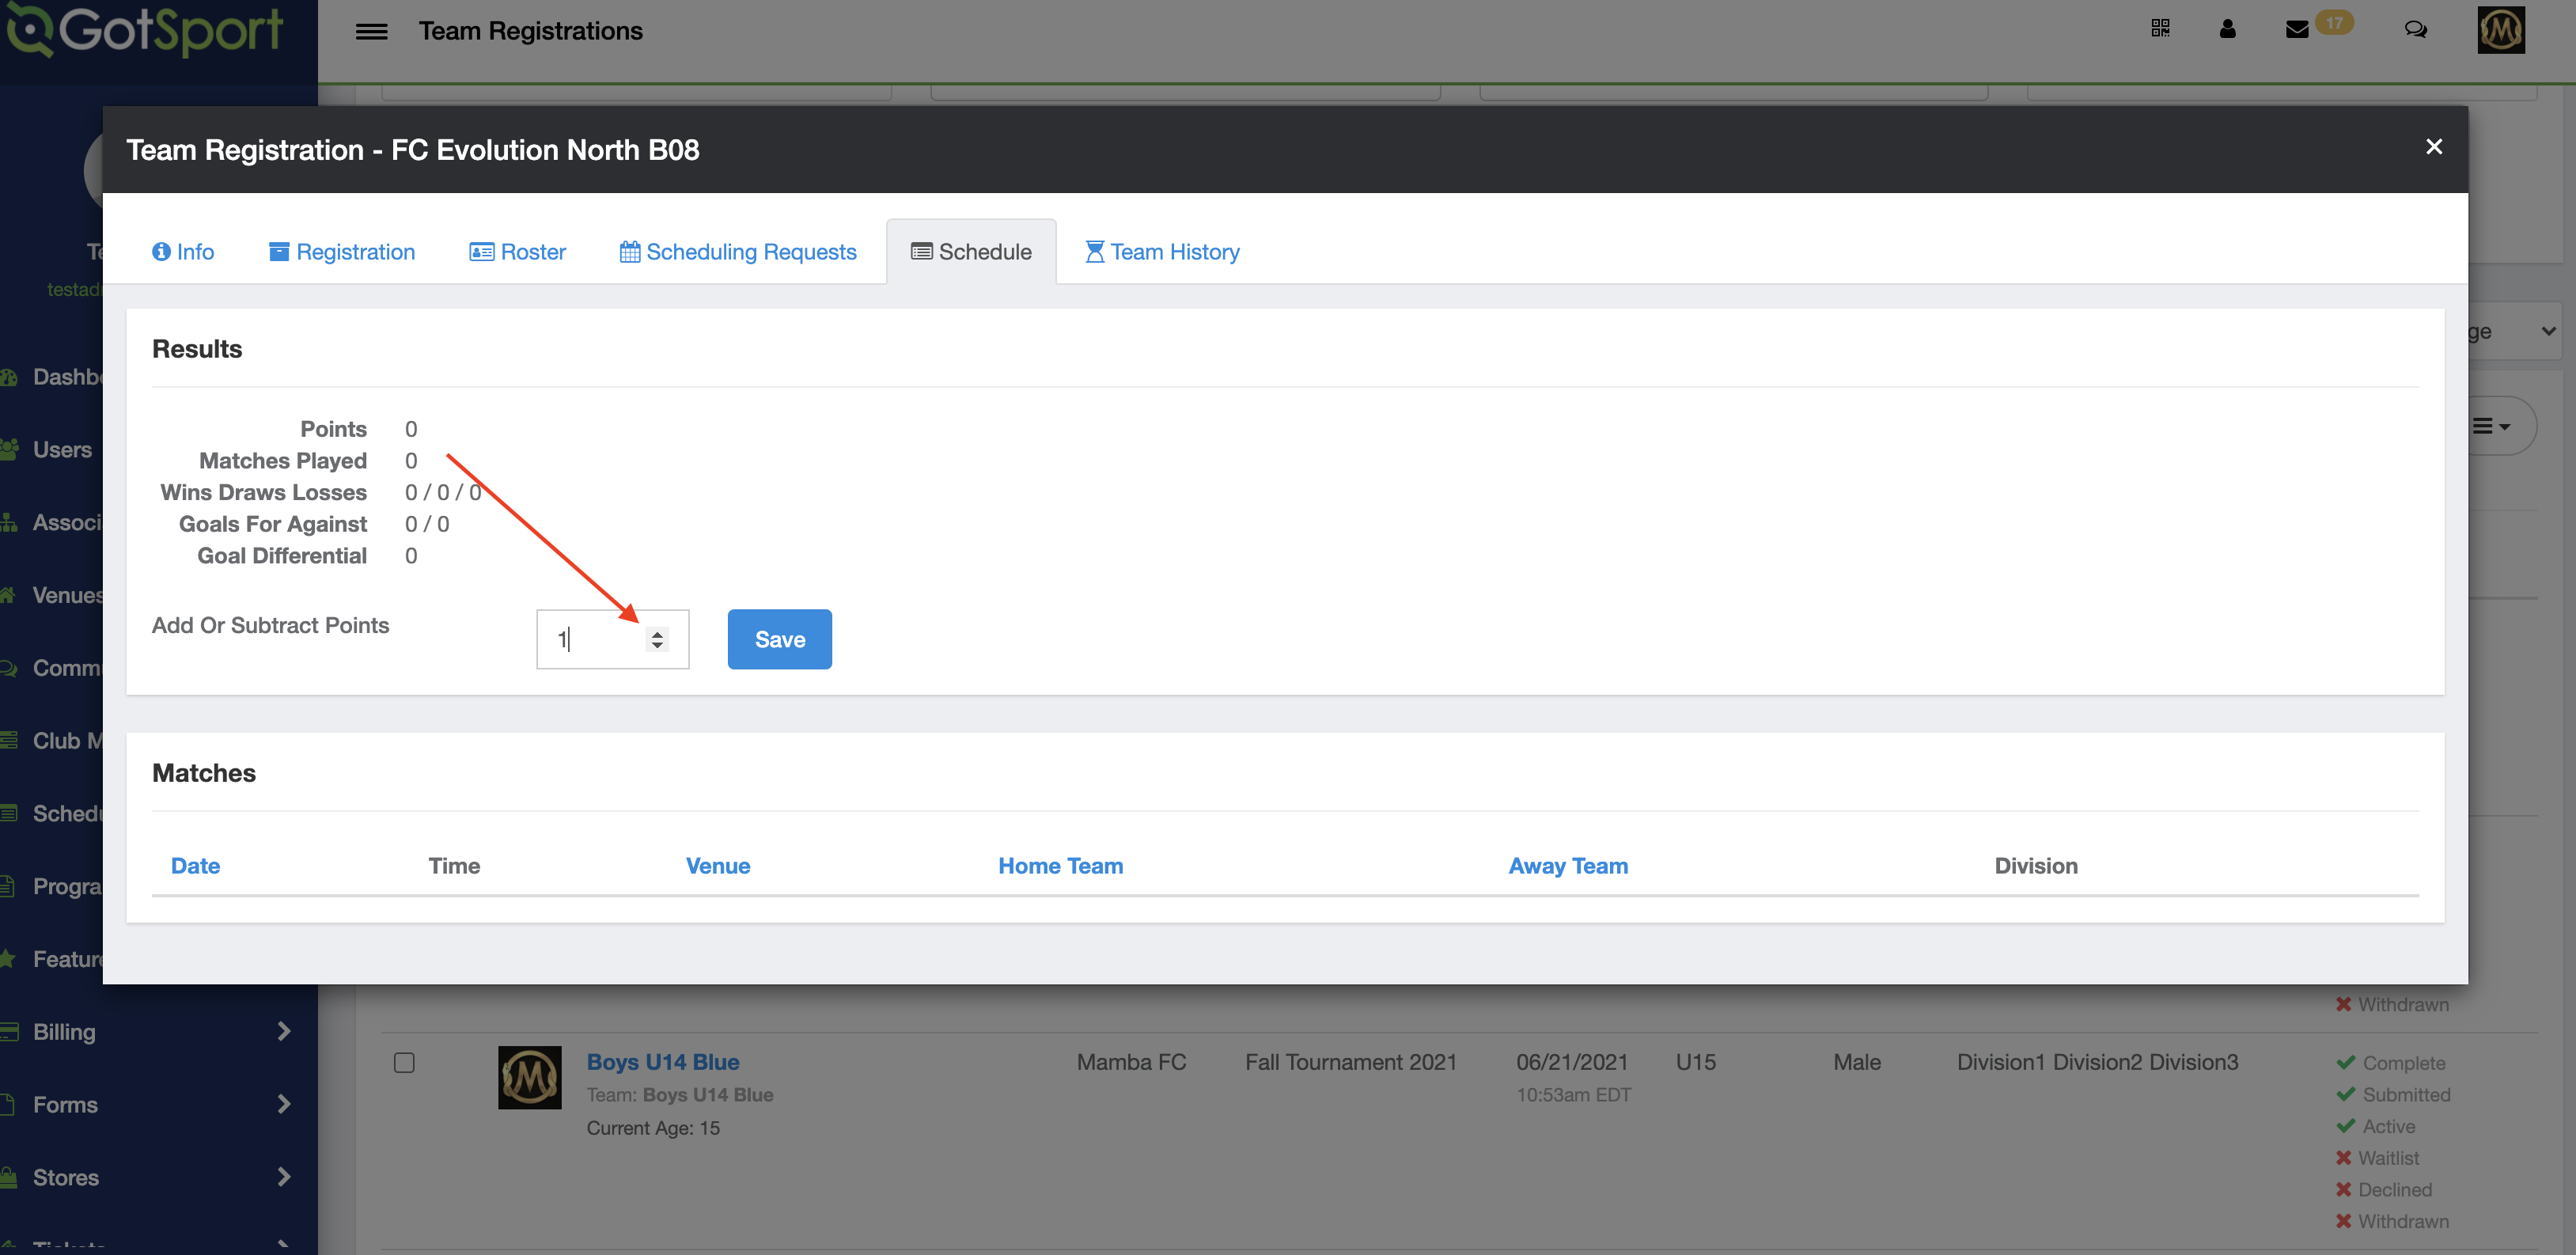The image size is (2576, 1255).
Task: Click the Mamba FC cell
Action: coord(1131,1062)
